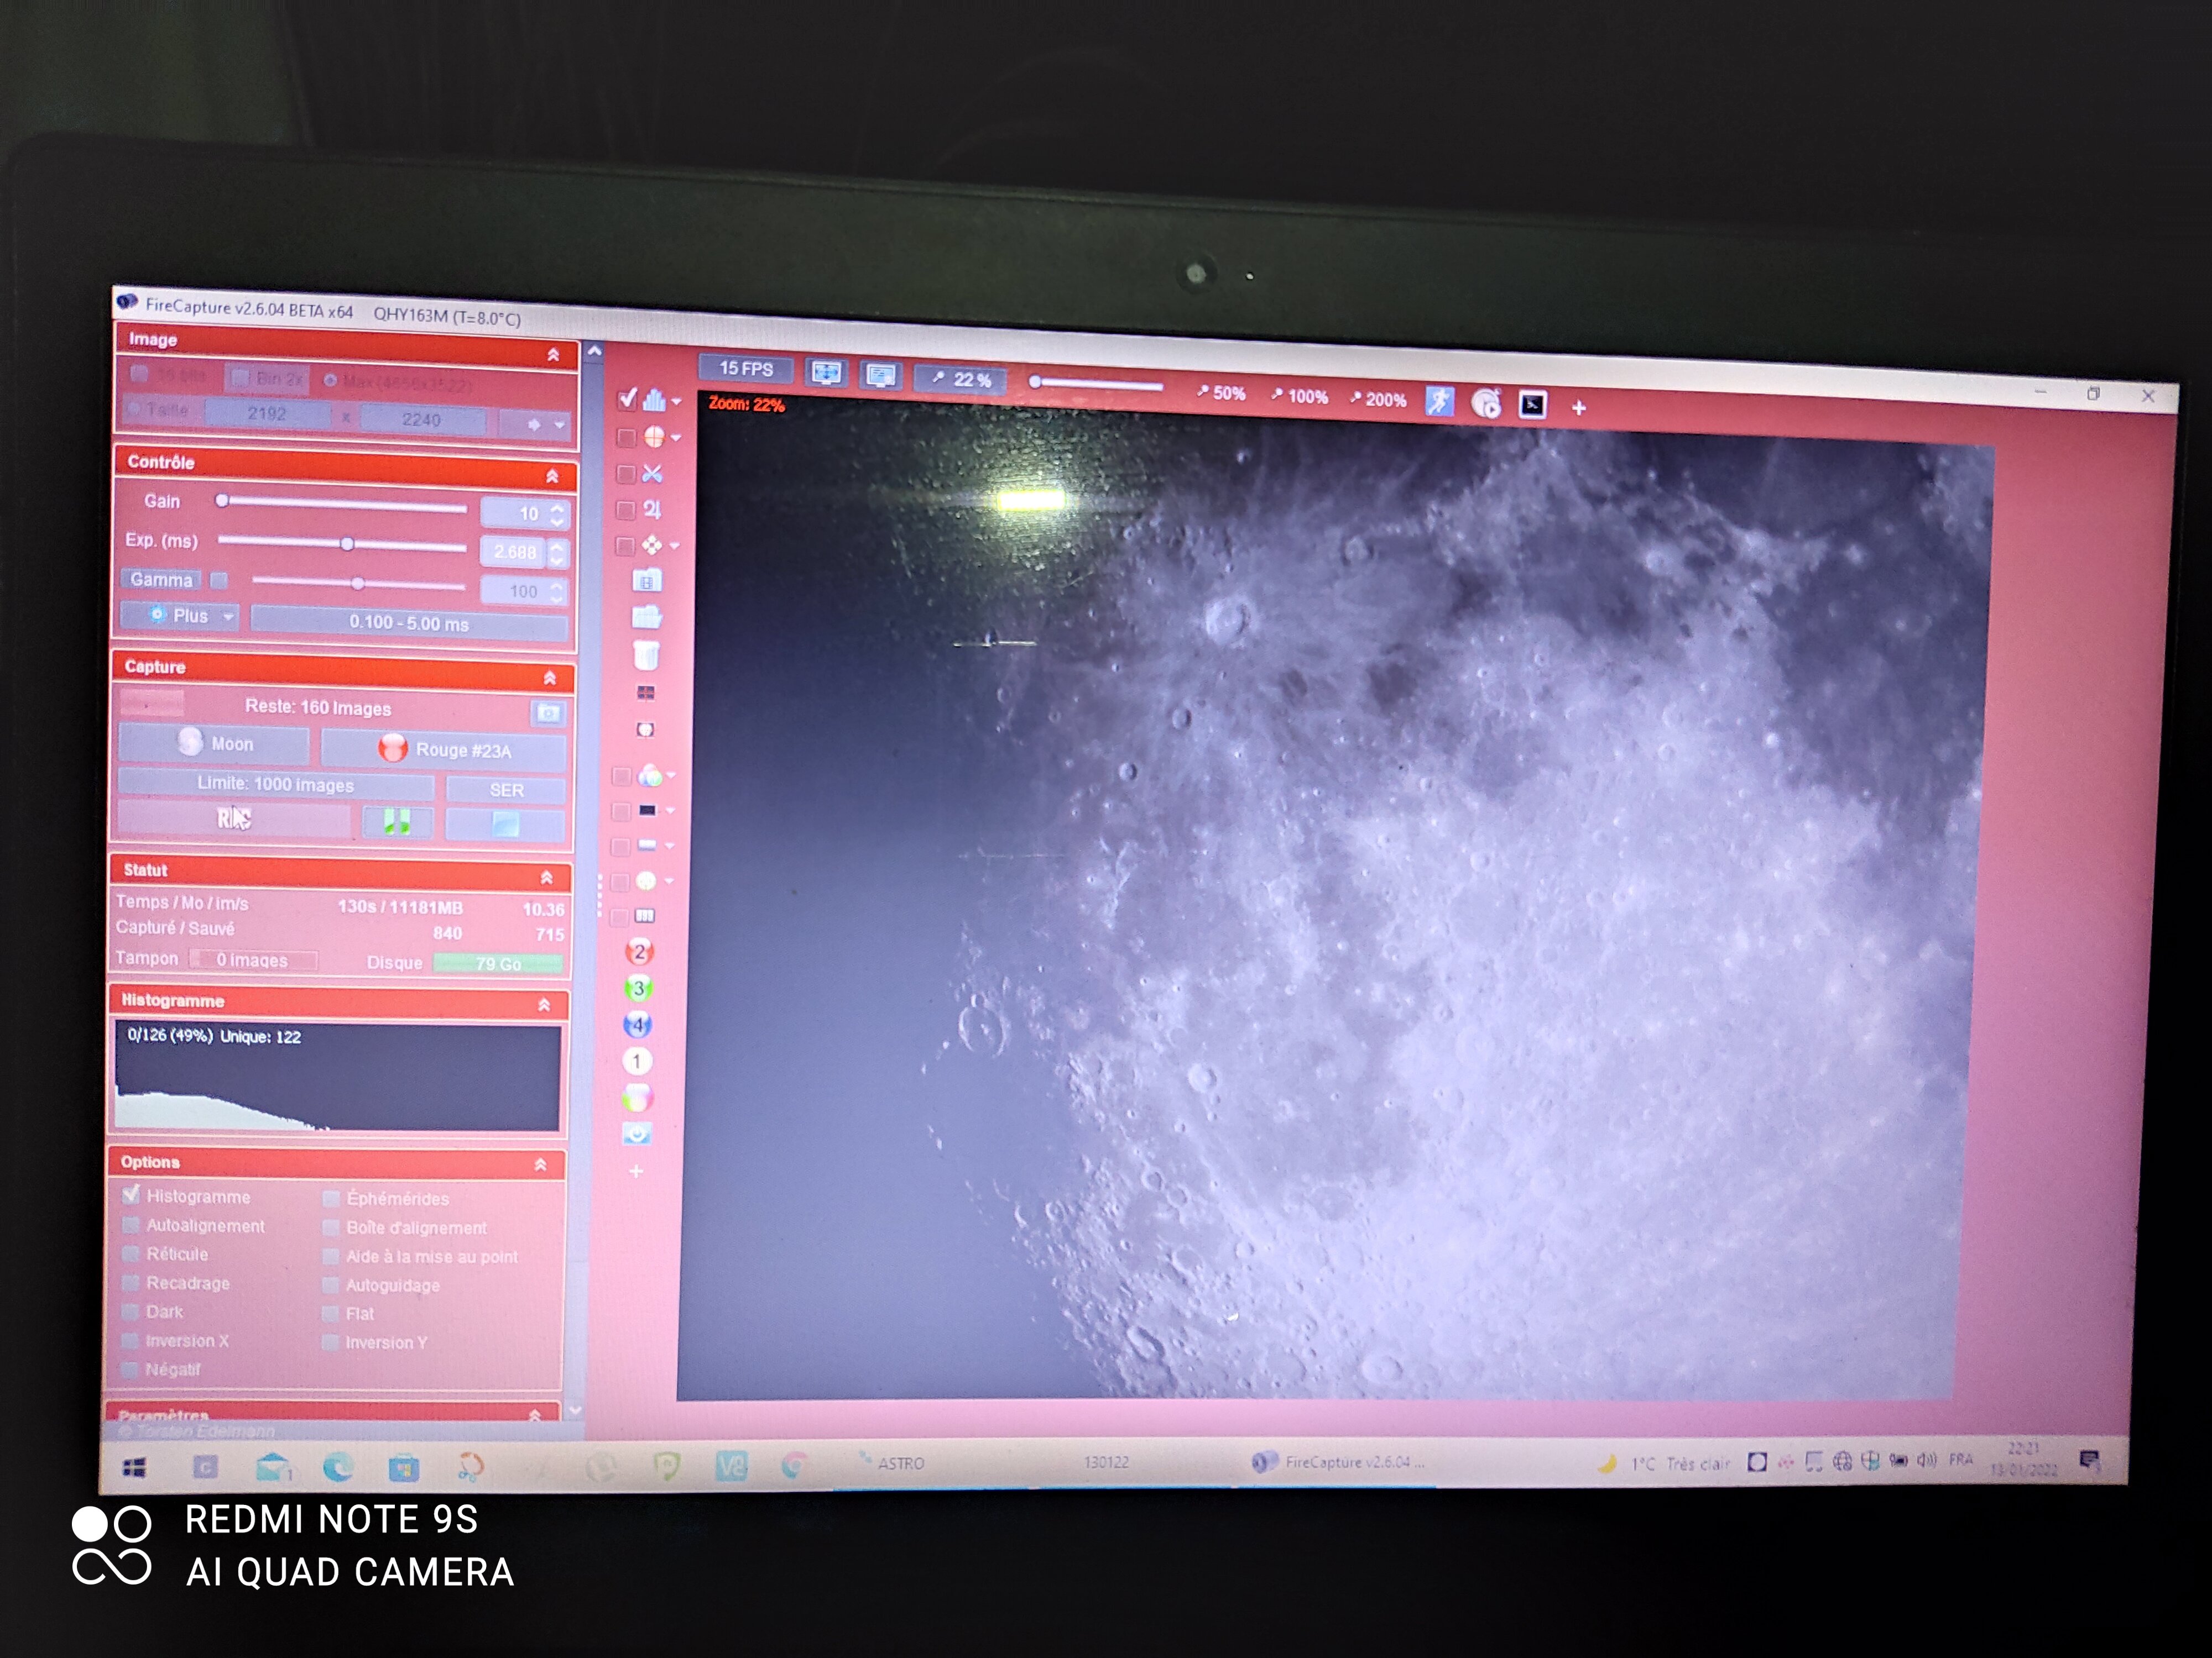The height and width of the screenshot is (1658, 2212).
Task: Click the histogram bars icon in sidebar
Action: (655, 401)
